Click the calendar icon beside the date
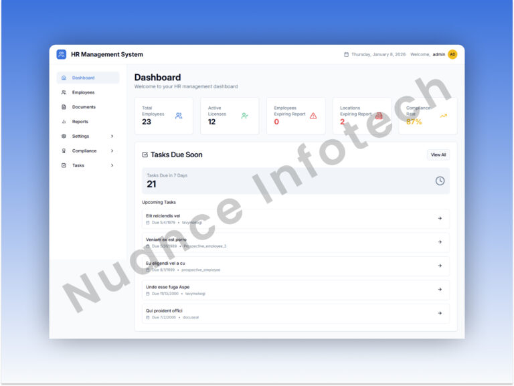This screenshot has width=514, height=386. [346, 55]
